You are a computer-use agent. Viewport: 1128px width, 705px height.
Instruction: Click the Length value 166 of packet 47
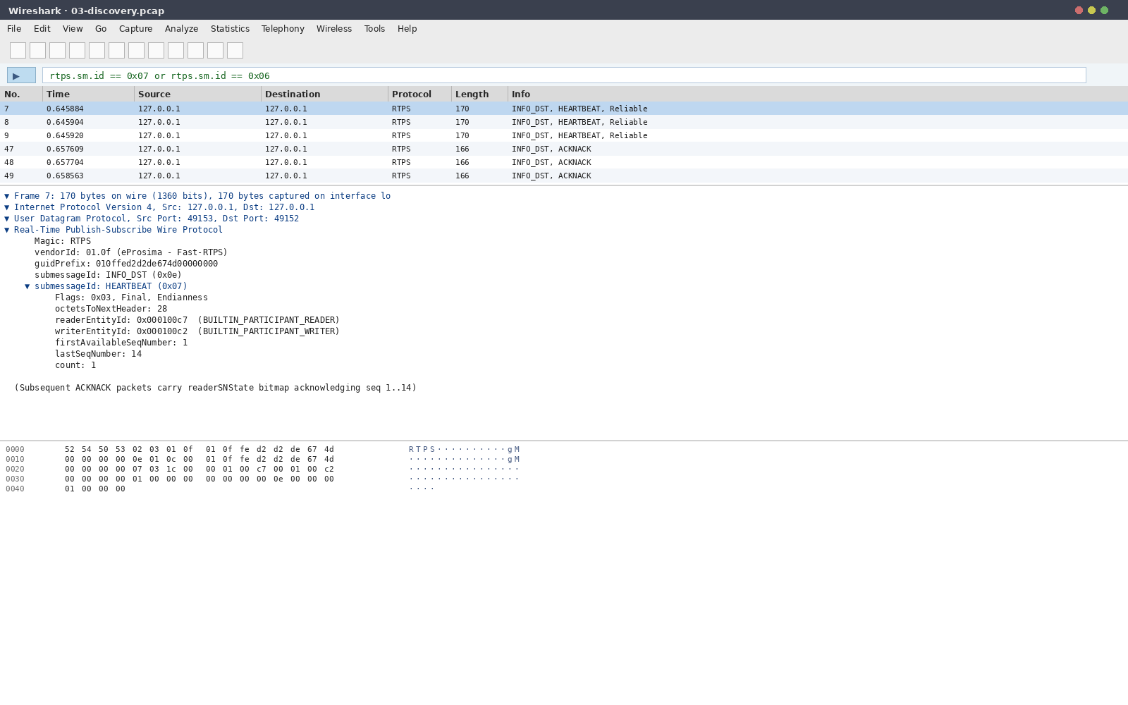[462, 149]
